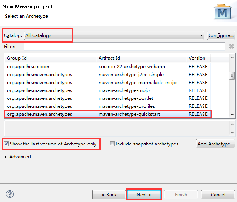
Task: Open the Catalog dropdown list
Action: click(114, 35)
